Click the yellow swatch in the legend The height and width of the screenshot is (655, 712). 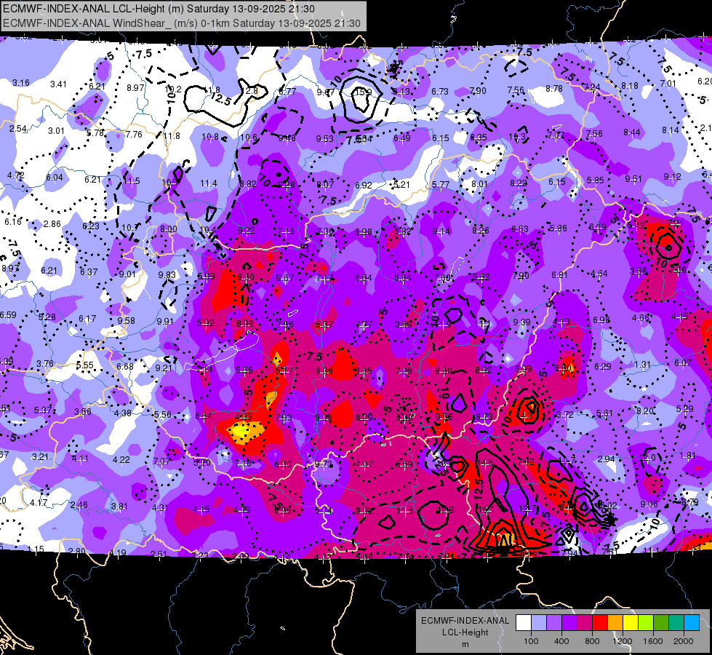pyautogui.click(x=631, y=623)
